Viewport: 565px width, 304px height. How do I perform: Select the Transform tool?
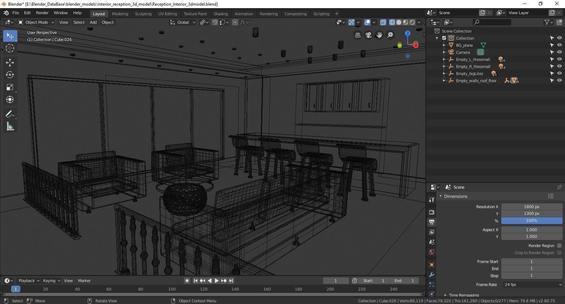pos(10,99)
